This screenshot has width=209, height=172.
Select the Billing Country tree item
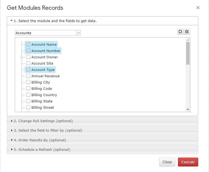[x=44, y=95]
